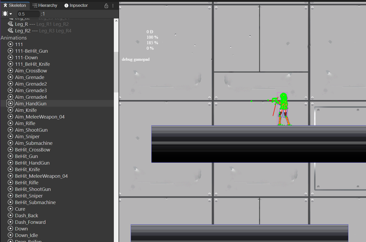Click the scale input field showing 0.5
Viewport: 366px width, 242px height.
tap(28, 14)
